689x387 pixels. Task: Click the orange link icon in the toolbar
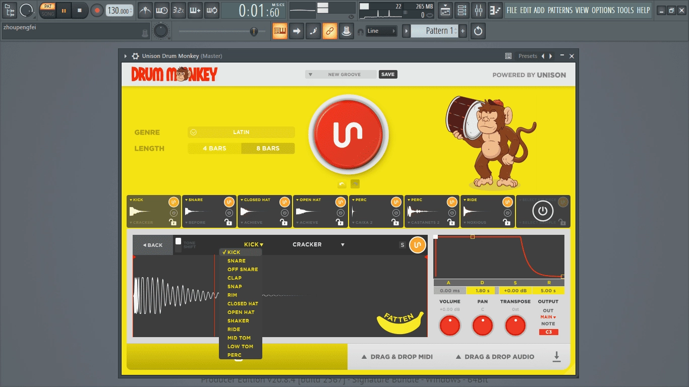(330, 31)
